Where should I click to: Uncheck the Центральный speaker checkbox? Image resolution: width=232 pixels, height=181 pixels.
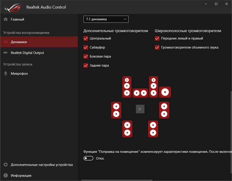[x=86, y=39]
